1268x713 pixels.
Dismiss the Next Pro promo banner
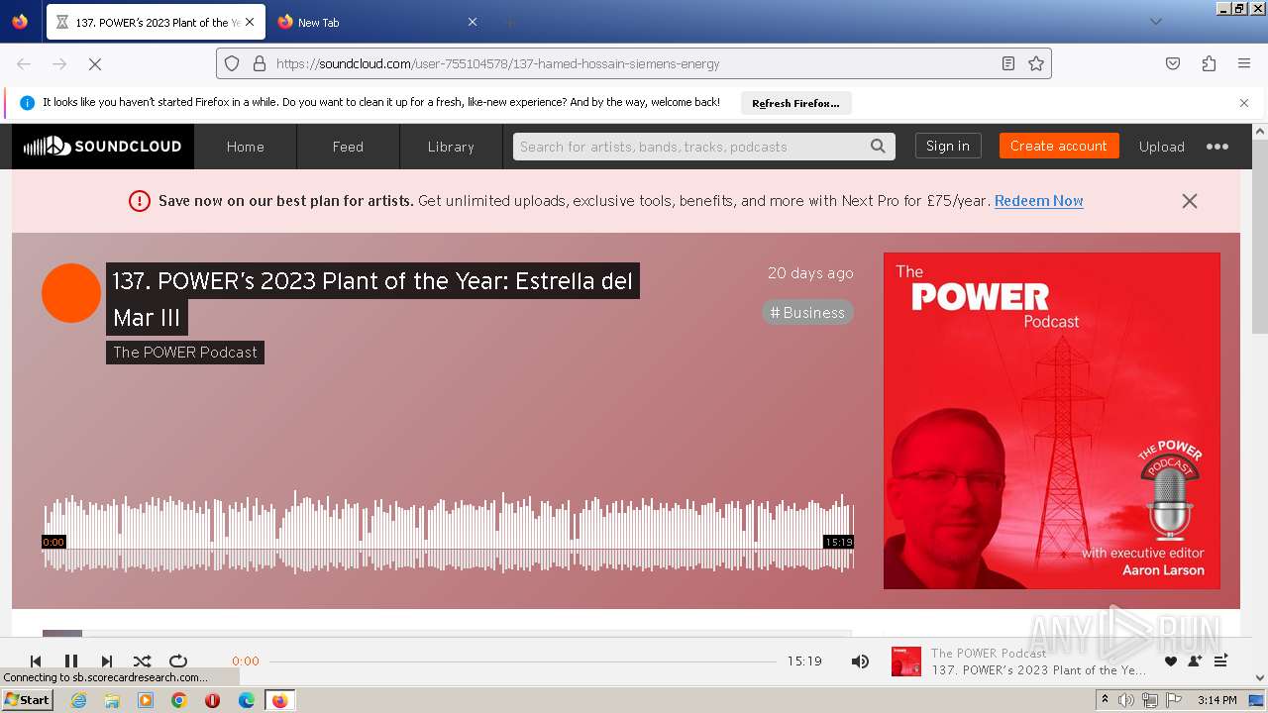[x=1190, y=201]
